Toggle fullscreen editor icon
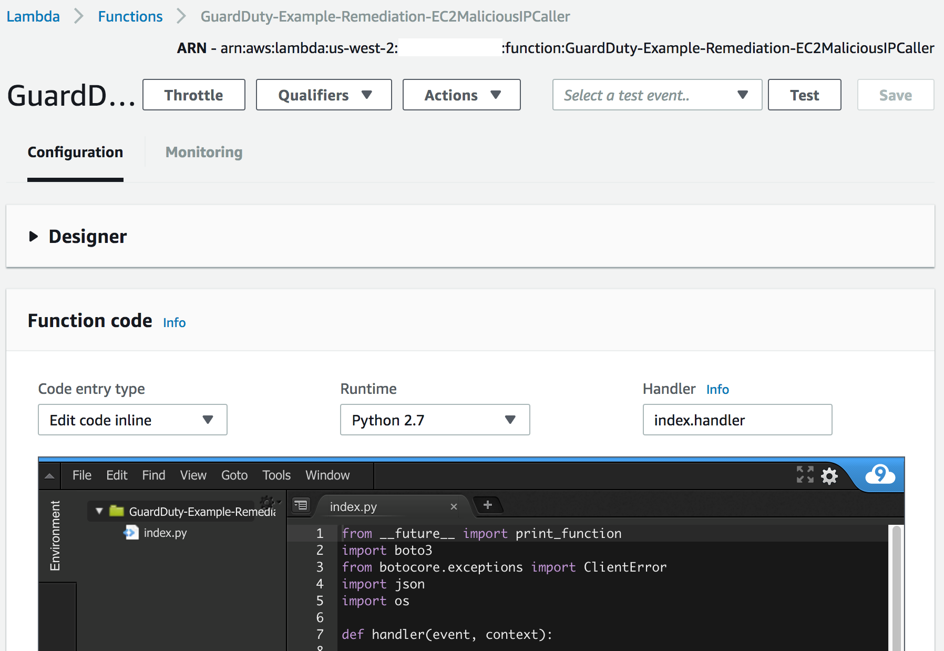 coord(805,474)
